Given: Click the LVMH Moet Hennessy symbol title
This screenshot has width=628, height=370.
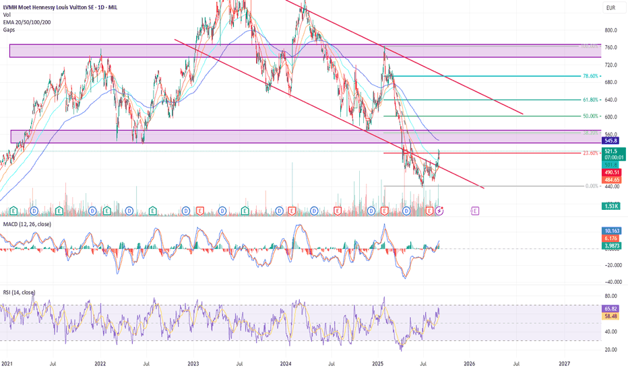Looking at the screenshot, I should coord(60,7).
